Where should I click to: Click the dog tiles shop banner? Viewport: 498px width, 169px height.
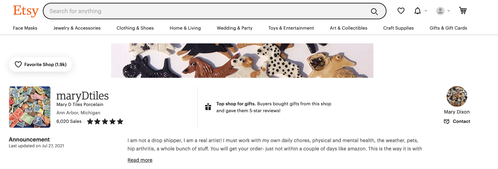(x=242, y=61)
